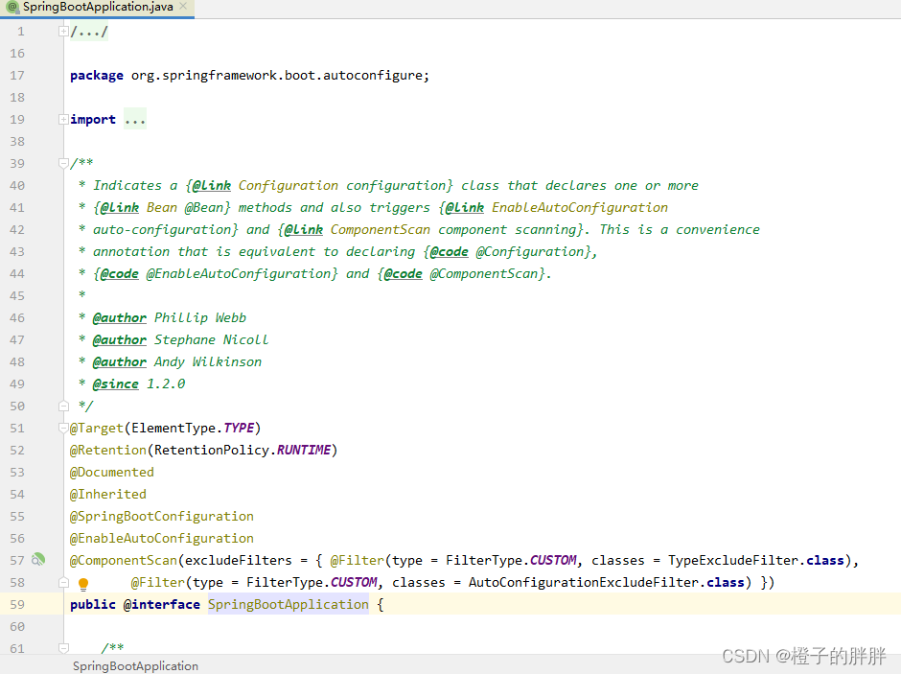
Task: Click @since tag in Javadoc
Action: tap(115, 383)
